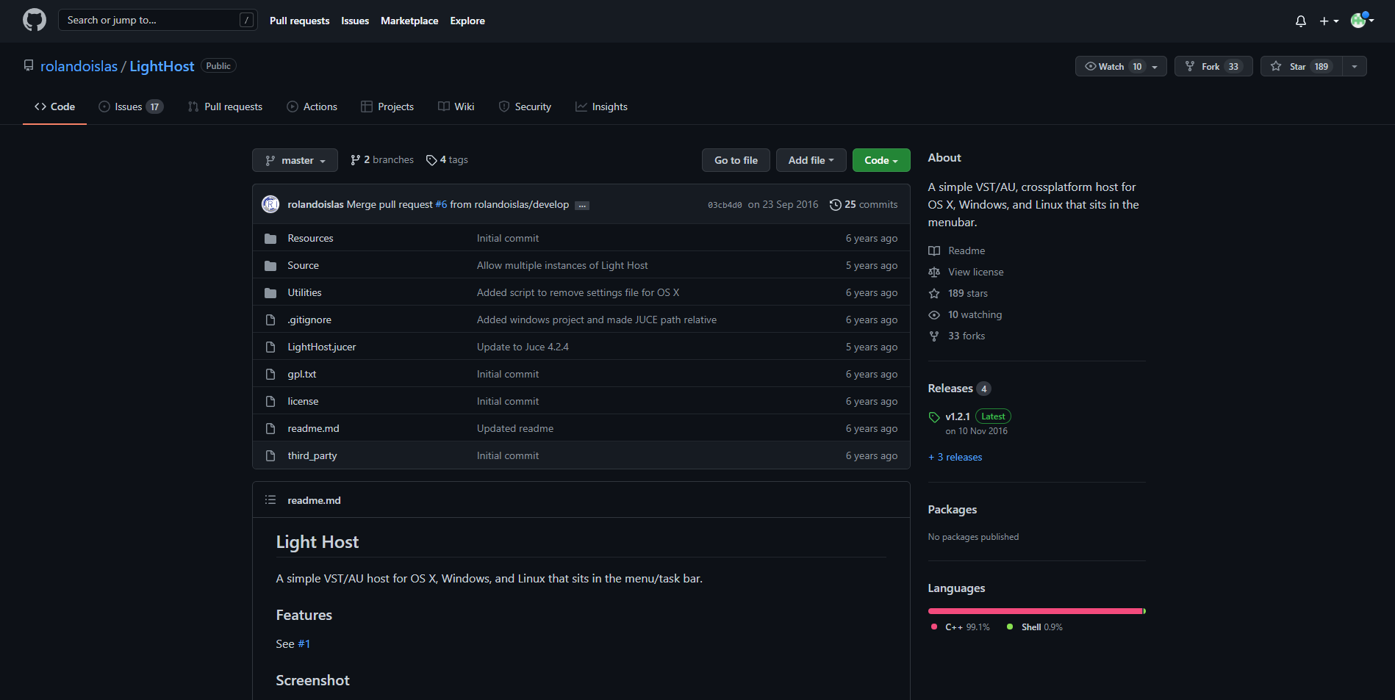The height and width of the screenshot is (700, 1395).
Task: Open the Watch dropdown
Action: coord(1121,66)
